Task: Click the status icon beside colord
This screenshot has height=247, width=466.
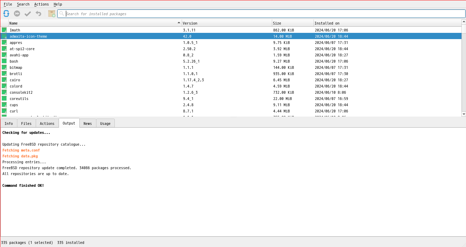Action: (4, 86)
